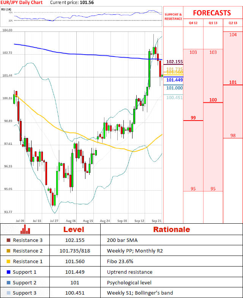Click the '101.735/818' level cell
This screenshot has width=243, height=298.
(x=75, y=251)
